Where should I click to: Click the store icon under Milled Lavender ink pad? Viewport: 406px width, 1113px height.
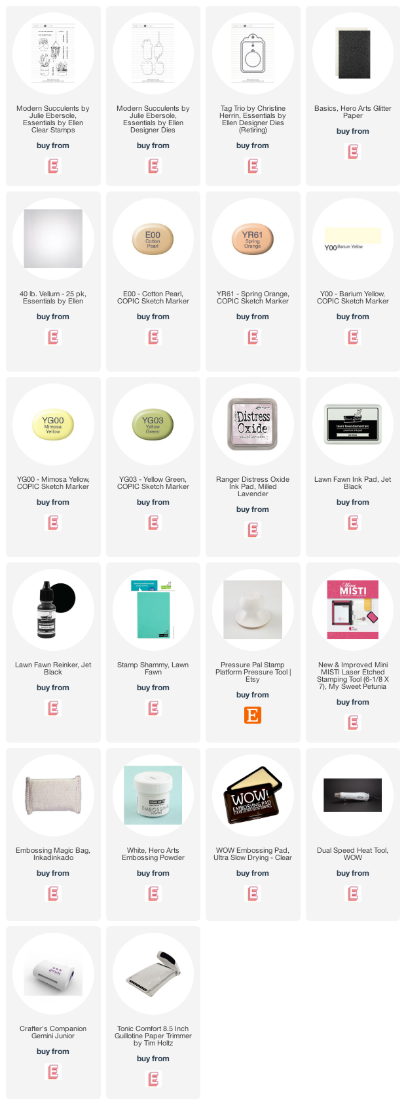253,530
